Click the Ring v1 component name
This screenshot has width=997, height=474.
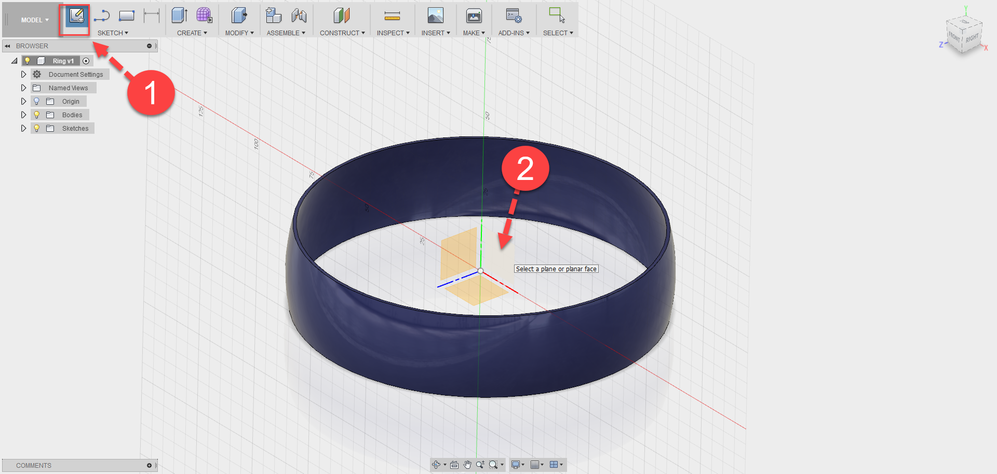(x=62, y=60)
